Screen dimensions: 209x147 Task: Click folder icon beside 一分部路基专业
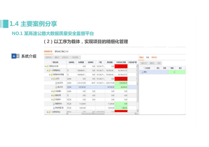[x=50, y=70]
